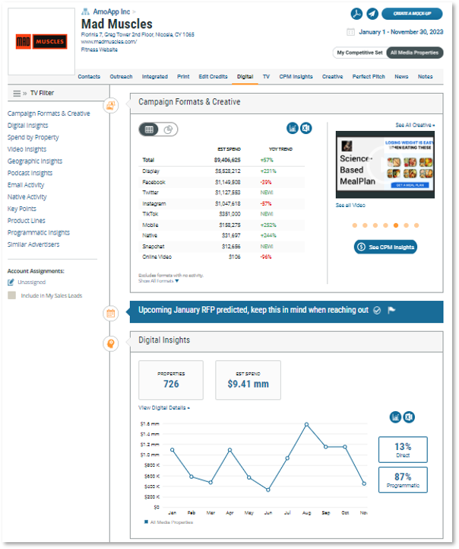Viewport: 459px width, 549px height.
Task: Open See All Creative link
Action: (415, 125)
